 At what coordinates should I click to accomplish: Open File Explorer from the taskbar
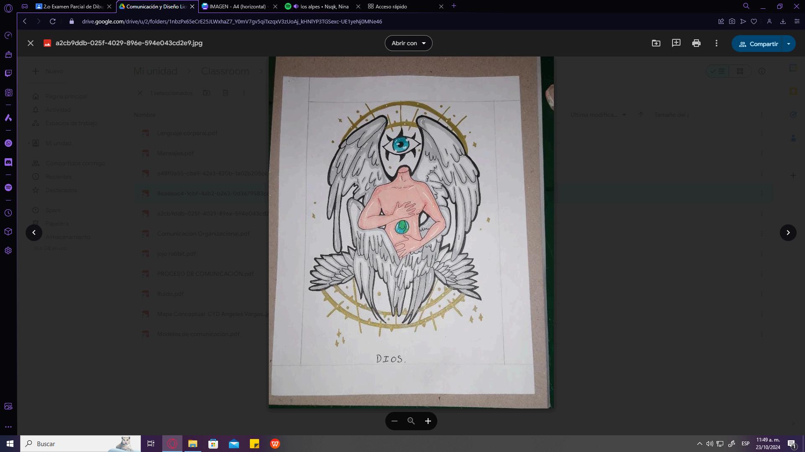(x=192, y=444)
